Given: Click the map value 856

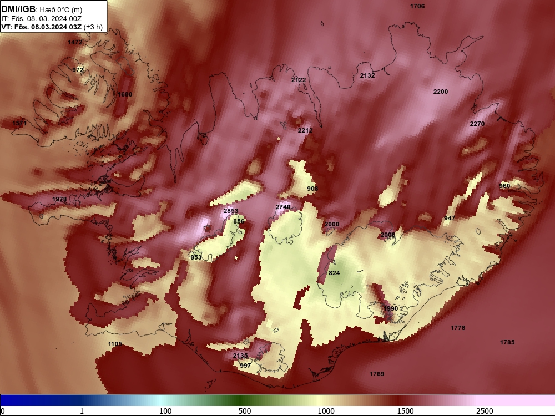Looking at the screenshot, I should pyautogui.click(x=239, y=221).
